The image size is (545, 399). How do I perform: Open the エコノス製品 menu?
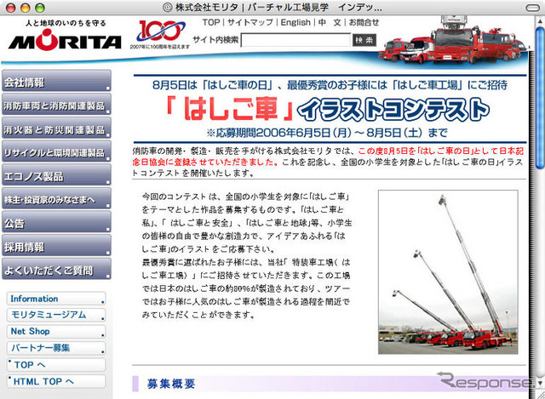(56, 174)
